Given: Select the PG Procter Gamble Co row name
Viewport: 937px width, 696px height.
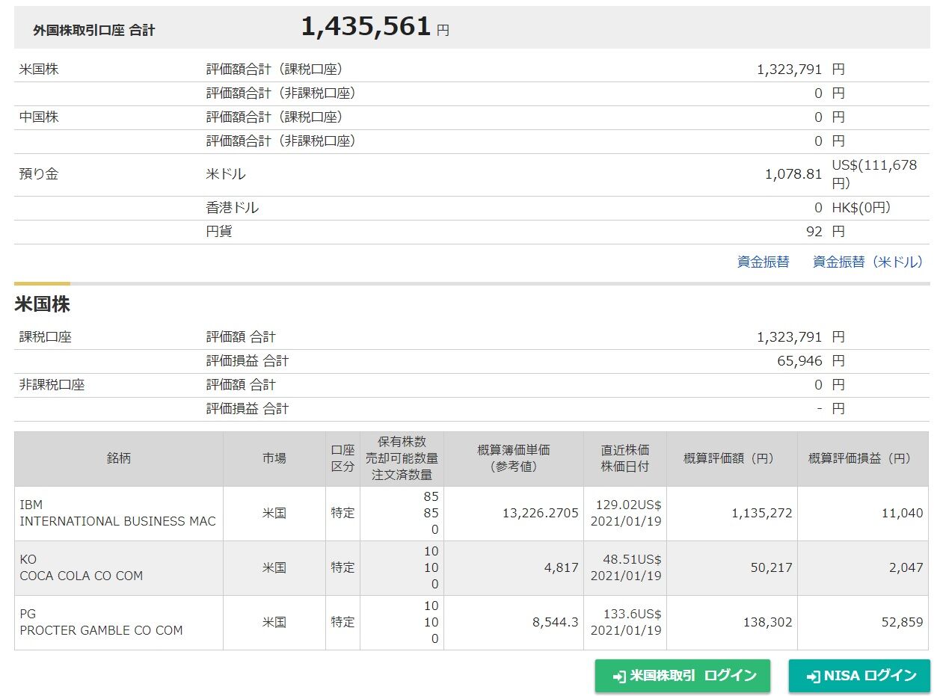Looking at the screenshot, I should pos(101,622).
